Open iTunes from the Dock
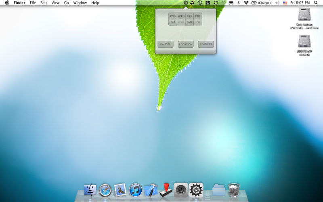Image resolution: width=323 pixels, height=202 pixels. click(135, 189)
